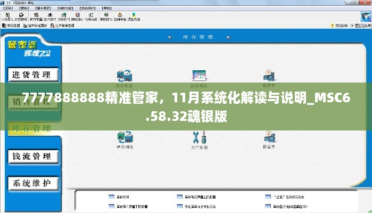Click the arrow left of 库存管理 title
This screenshot has width=372, height=213.
(170, 37)
